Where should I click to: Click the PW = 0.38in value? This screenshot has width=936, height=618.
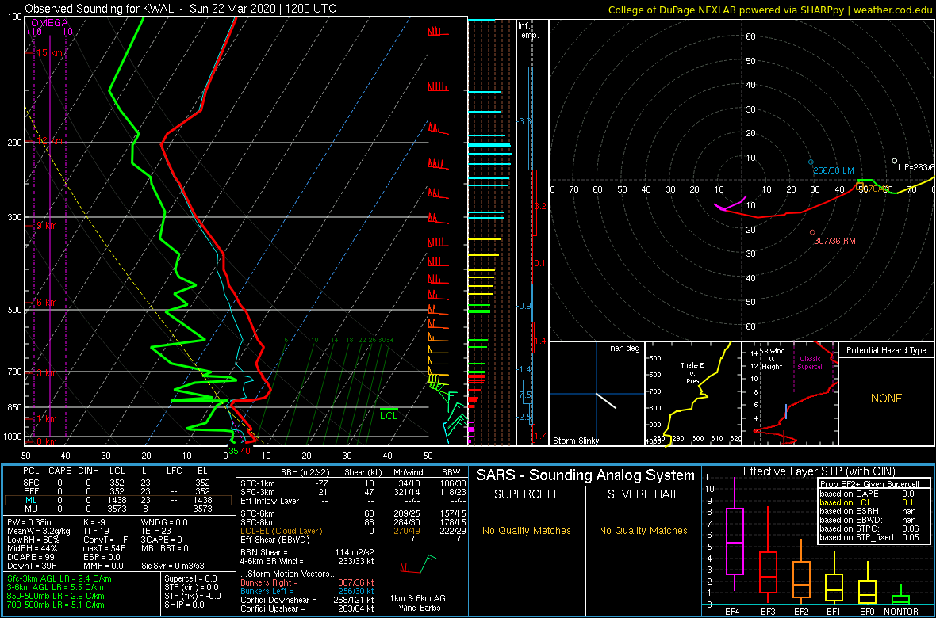coord(32,523)
